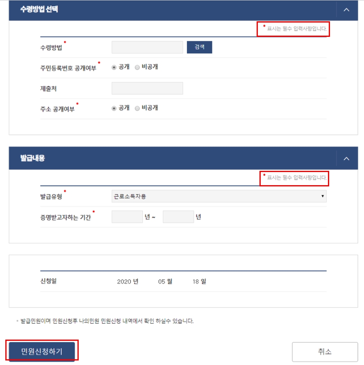Click the 발급내용 section header title

click(33, 158)
